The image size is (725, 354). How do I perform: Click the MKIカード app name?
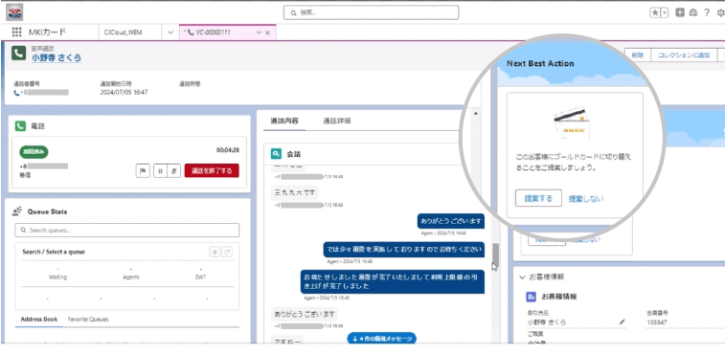pyautogui.click(x=47, y=32)
